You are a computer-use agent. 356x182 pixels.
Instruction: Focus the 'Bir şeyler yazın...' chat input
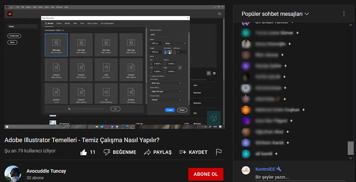point(300,177)
